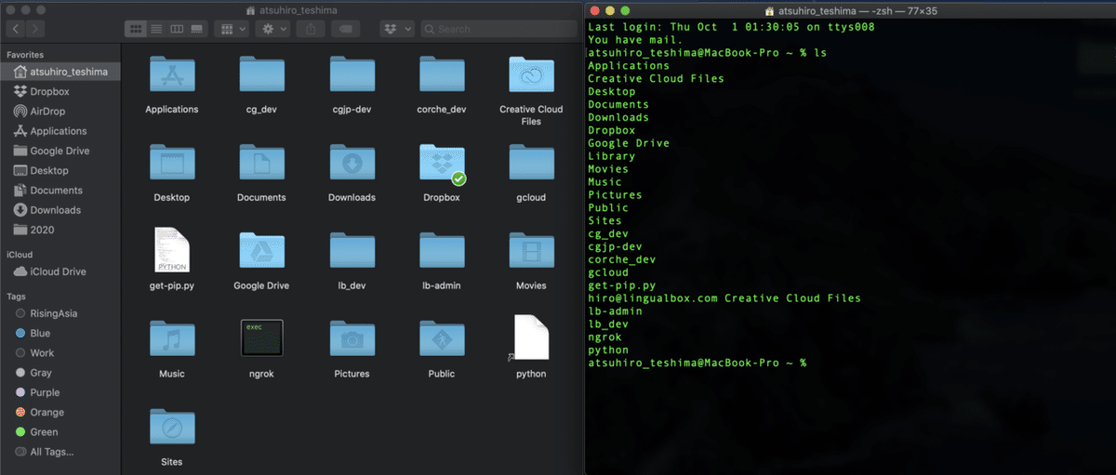Select the ngrok exec file icon
This screenshot has height=475, width=1116.
(261, 339)
